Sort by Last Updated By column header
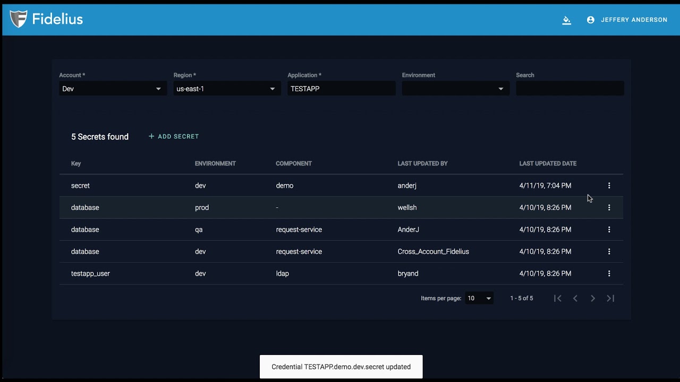 tap(423, 163)
